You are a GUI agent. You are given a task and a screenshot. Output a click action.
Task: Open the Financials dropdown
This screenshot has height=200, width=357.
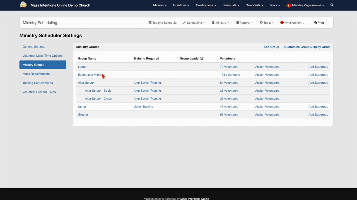coord(231,5)
